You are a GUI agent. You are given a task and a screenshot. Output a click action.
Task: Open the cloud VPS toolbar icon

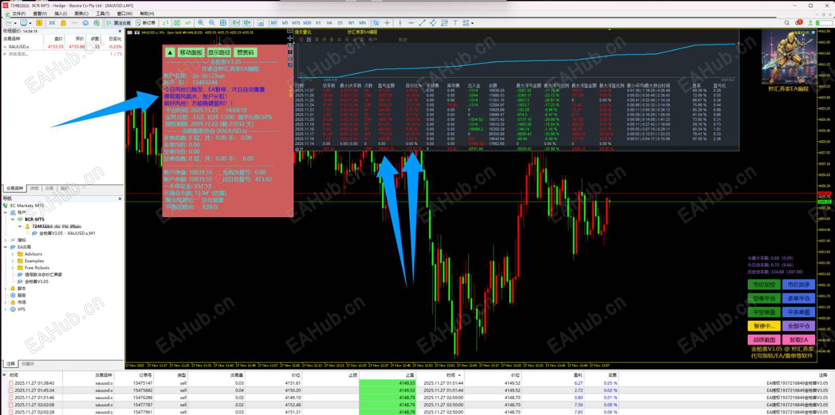click(86, 23)
